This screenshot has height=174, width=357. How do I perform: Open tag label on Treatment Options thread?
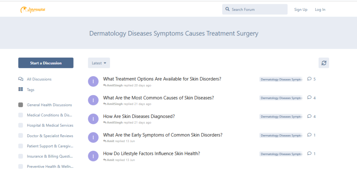281,79
